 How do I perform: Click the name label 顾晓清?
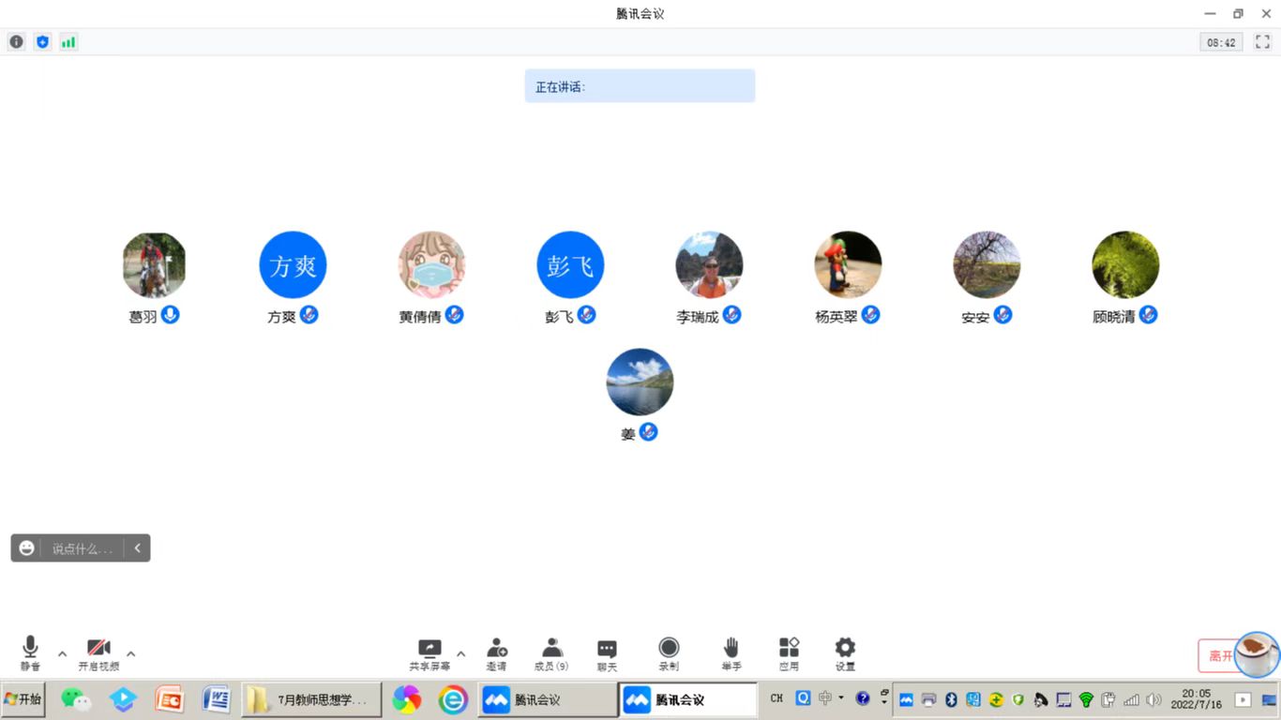click(x=1114, y=317)
